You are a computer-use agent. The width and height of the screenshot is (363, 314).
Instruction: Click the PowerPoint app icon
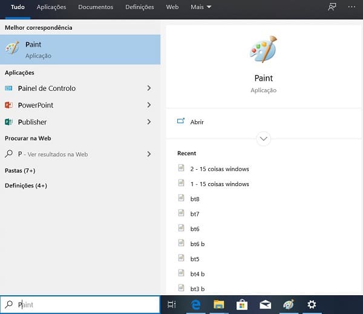[8, 105]
